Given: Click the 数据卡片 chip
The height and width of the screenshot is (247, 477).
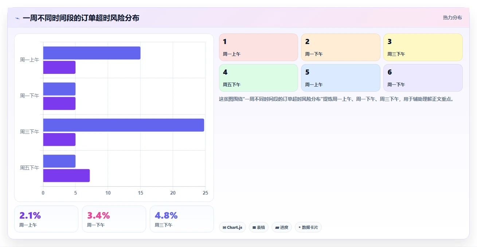Looking at the screenshot, I should point(308,227).
